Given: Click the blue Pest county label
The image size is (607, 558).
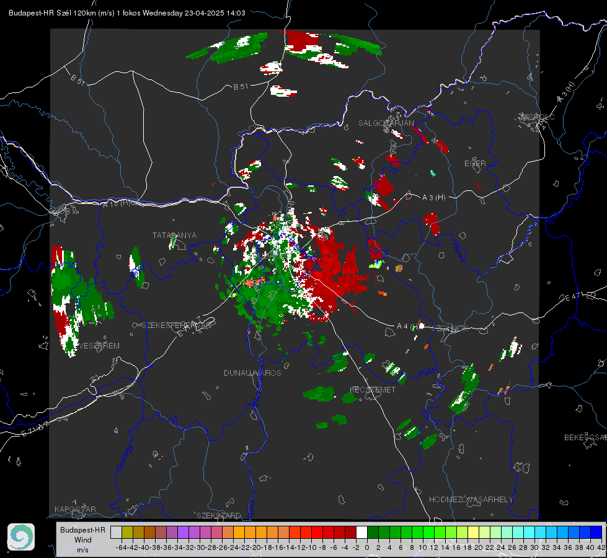Looking at the screenshot, I should (427, 374).
